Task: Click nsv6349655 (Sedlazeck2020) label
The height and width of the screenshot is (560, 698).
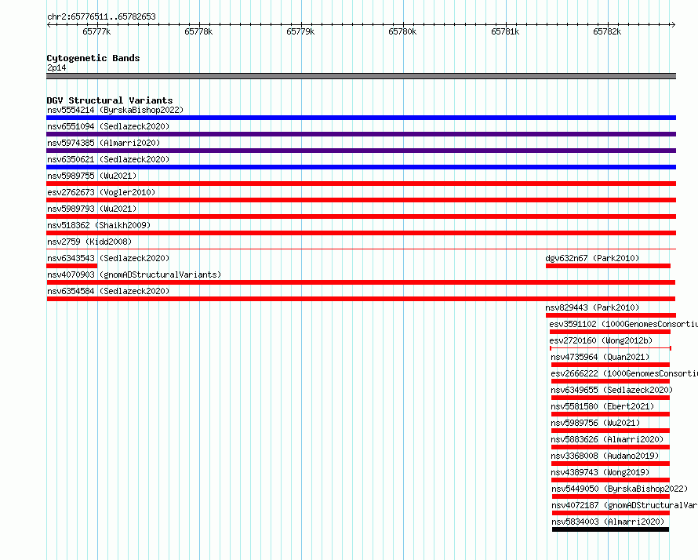Action: click(612, 390)
